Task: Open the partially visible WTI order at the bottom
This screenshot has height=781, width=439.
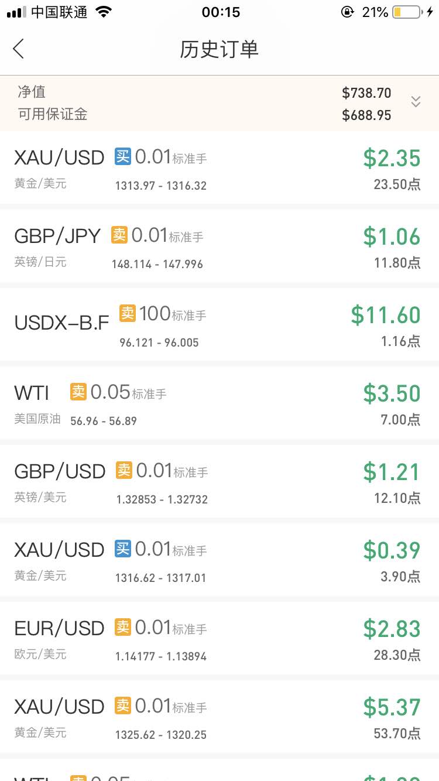Action: [220, 770]
